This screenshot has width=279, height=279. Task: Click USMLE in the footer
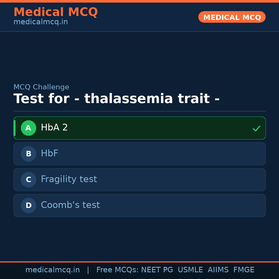pos(190,270)
